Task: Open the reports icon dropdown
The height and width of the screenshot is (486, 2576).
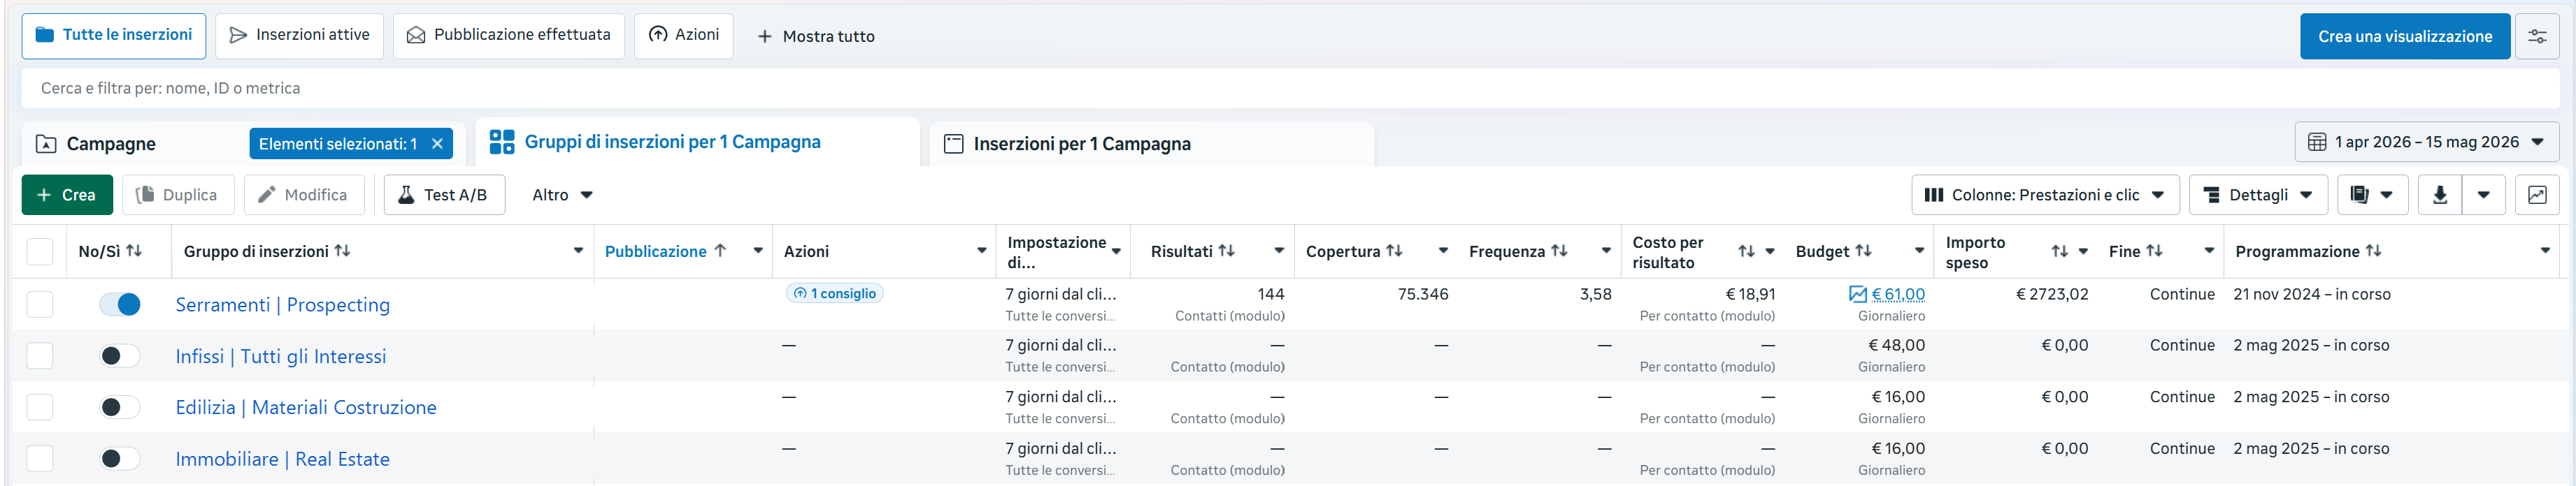Action: coord(2371,195)
